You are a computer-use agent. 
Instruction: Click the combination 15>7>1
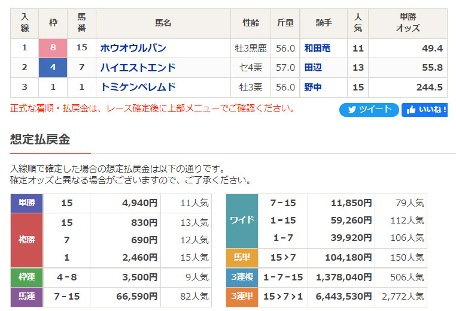tap(283, 297)
